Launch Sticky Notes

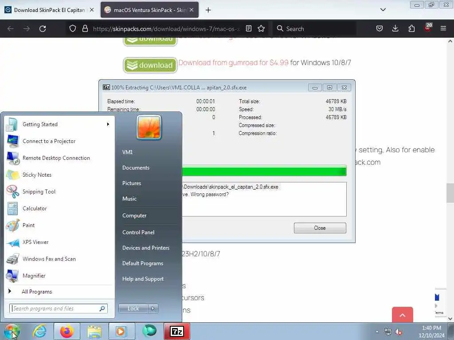pos(59,174)
